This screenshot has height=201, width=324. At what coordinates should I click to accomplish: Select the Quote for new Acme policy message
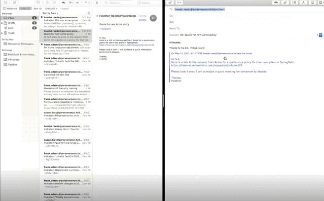pyautogui.click(x=66, y=35)
